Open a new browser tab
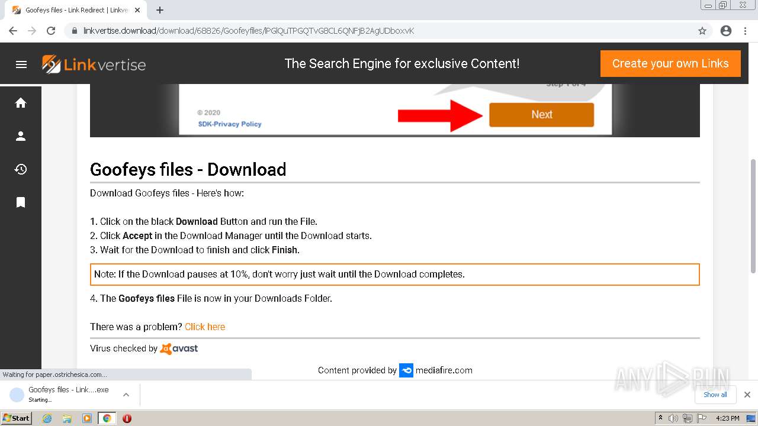758x426 pixels. [x=160, y=10]
